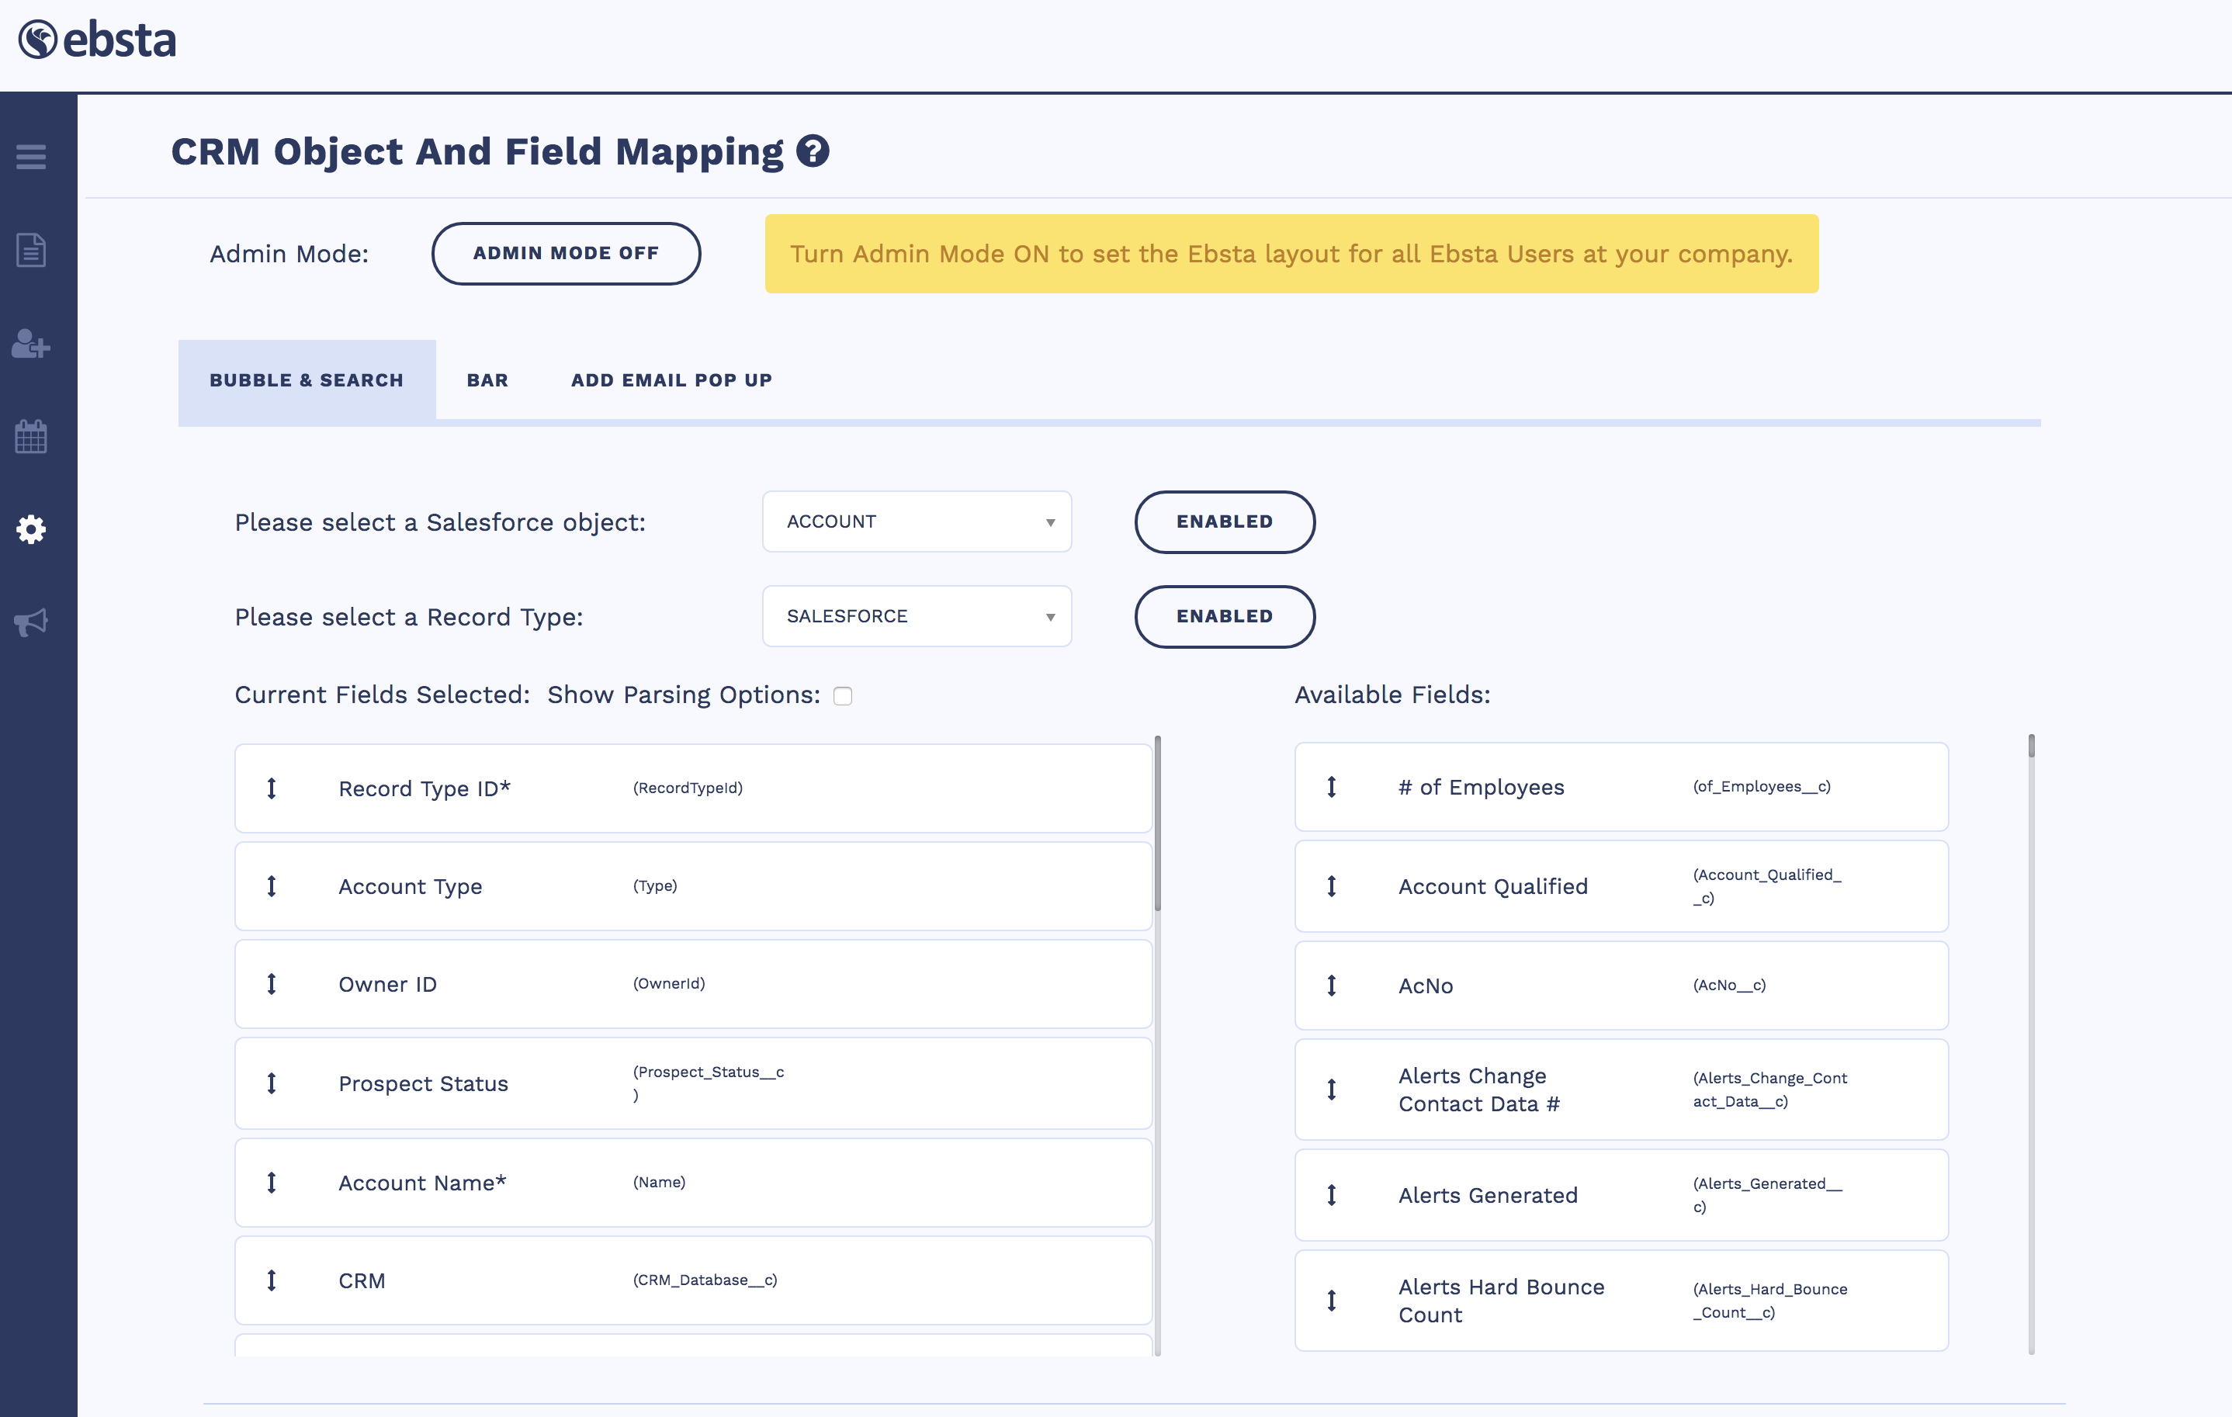
Task: Check the Show Parsing Options checkbox
Action: click(x=843, y=696)
